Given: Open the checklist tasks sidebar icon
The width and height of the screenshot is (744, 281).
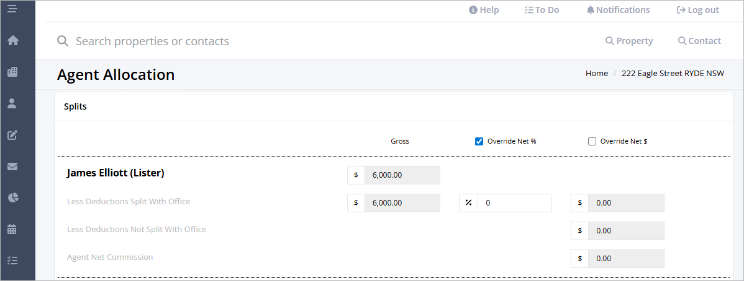Looking at the screenshot, I should pos(12,261).
